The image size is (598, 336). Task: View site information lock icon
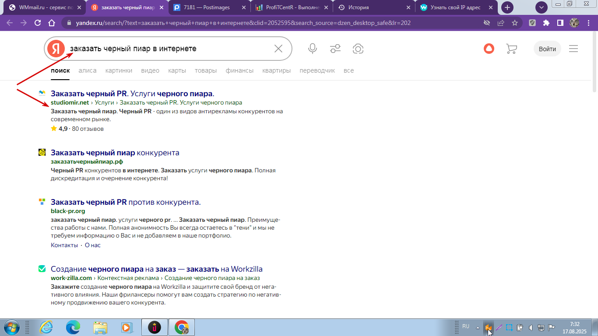tap(69, 23)
